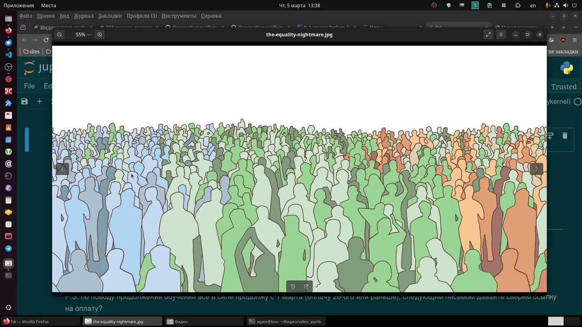Screen dimensions: 582x327
Task: Insert a new cell in Jupyter
Action: click(x=40, y=102)
